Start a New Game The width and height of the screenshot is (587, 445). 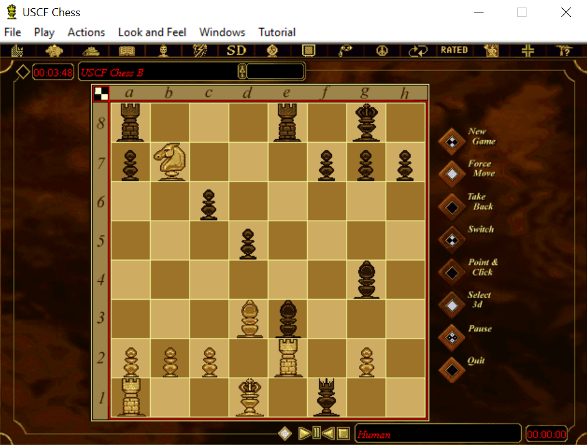(452, 141)
